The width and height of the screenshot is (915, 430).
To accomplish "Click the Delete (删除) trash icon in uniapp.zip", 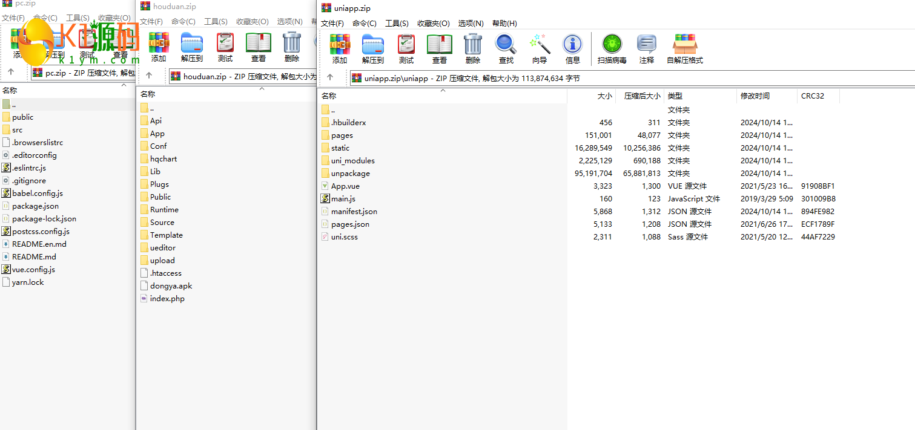I will tap(473, 48).
